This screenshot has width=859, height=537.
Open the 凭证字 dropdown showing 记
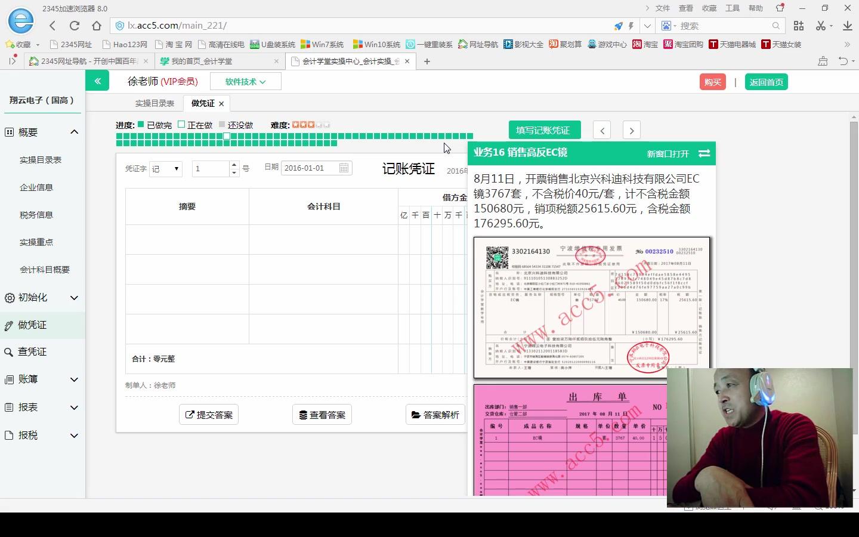165,169
